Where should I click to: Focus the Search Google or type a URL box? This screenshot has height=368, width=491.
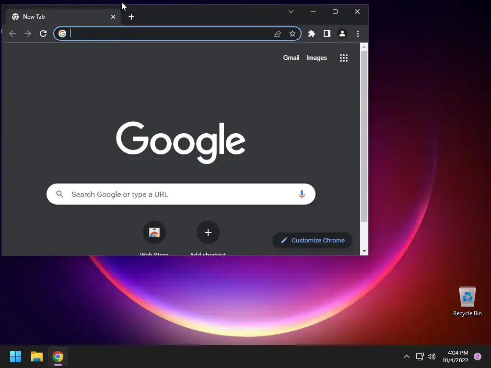(x=181, y=194)
